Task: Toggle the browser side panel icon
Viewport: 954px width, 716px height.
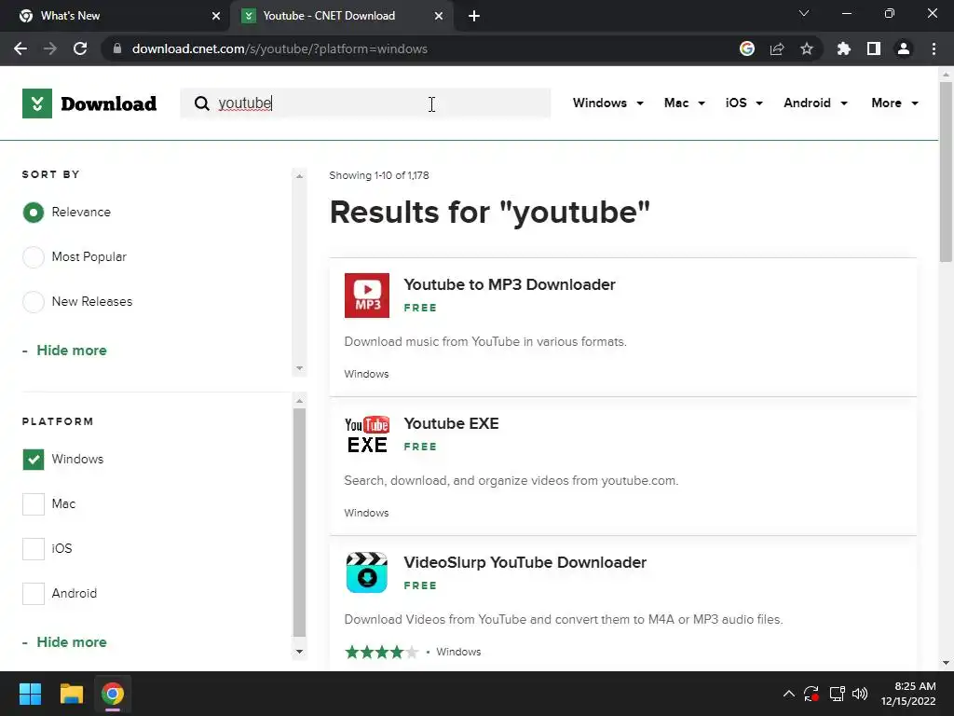Action: [x=874, y=48]
